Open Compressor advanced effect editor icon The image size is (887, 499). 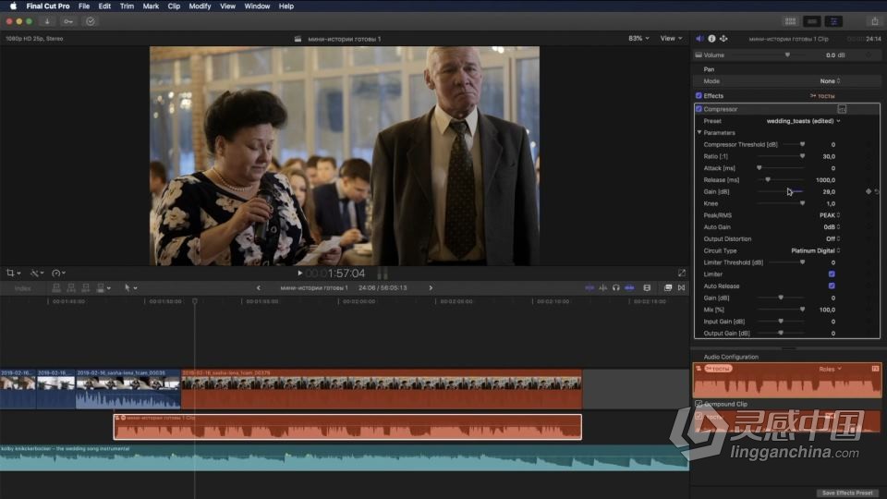pyautogui.click(x=842, y=109)
